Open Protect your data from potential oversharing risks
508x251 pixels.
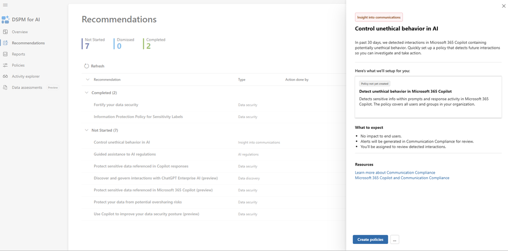138,202
